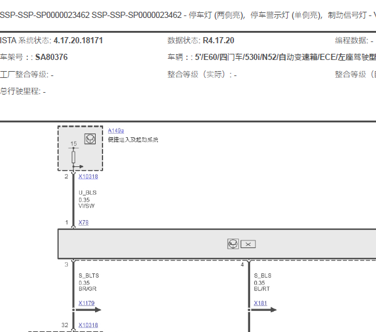Click the S_BLTS signal label

89,275
